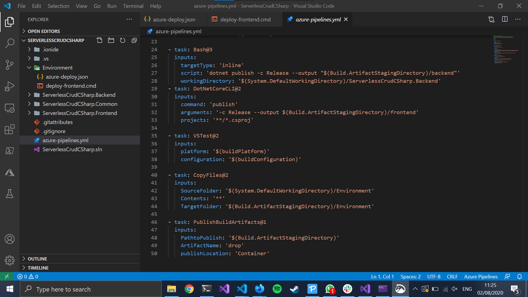The width and height of the screenshot is (528, 297).
Task: Open the Run menu
Action: click(112, 6)
